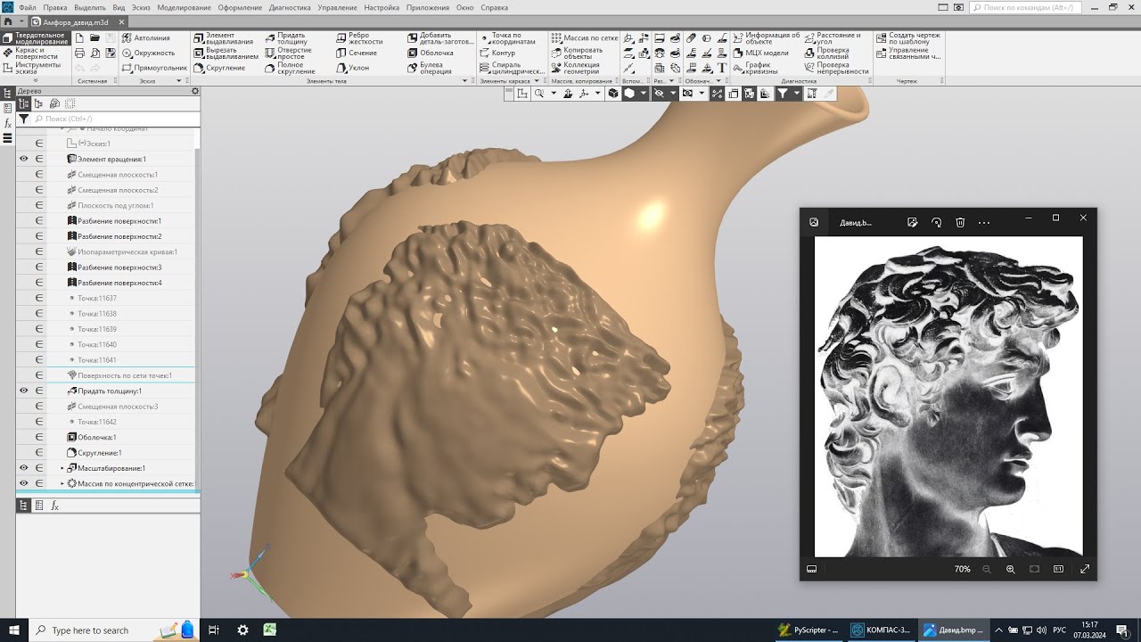Open the Справка menu
This screenshot has width=1141, height=642.
(494, 7)
